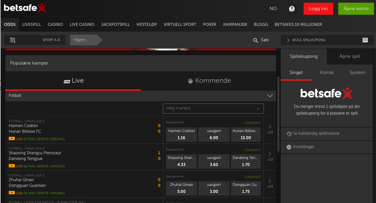Click the arrow beside Skjul spillkupong
This screenshot has width=376, height=203.
(288, 40)
